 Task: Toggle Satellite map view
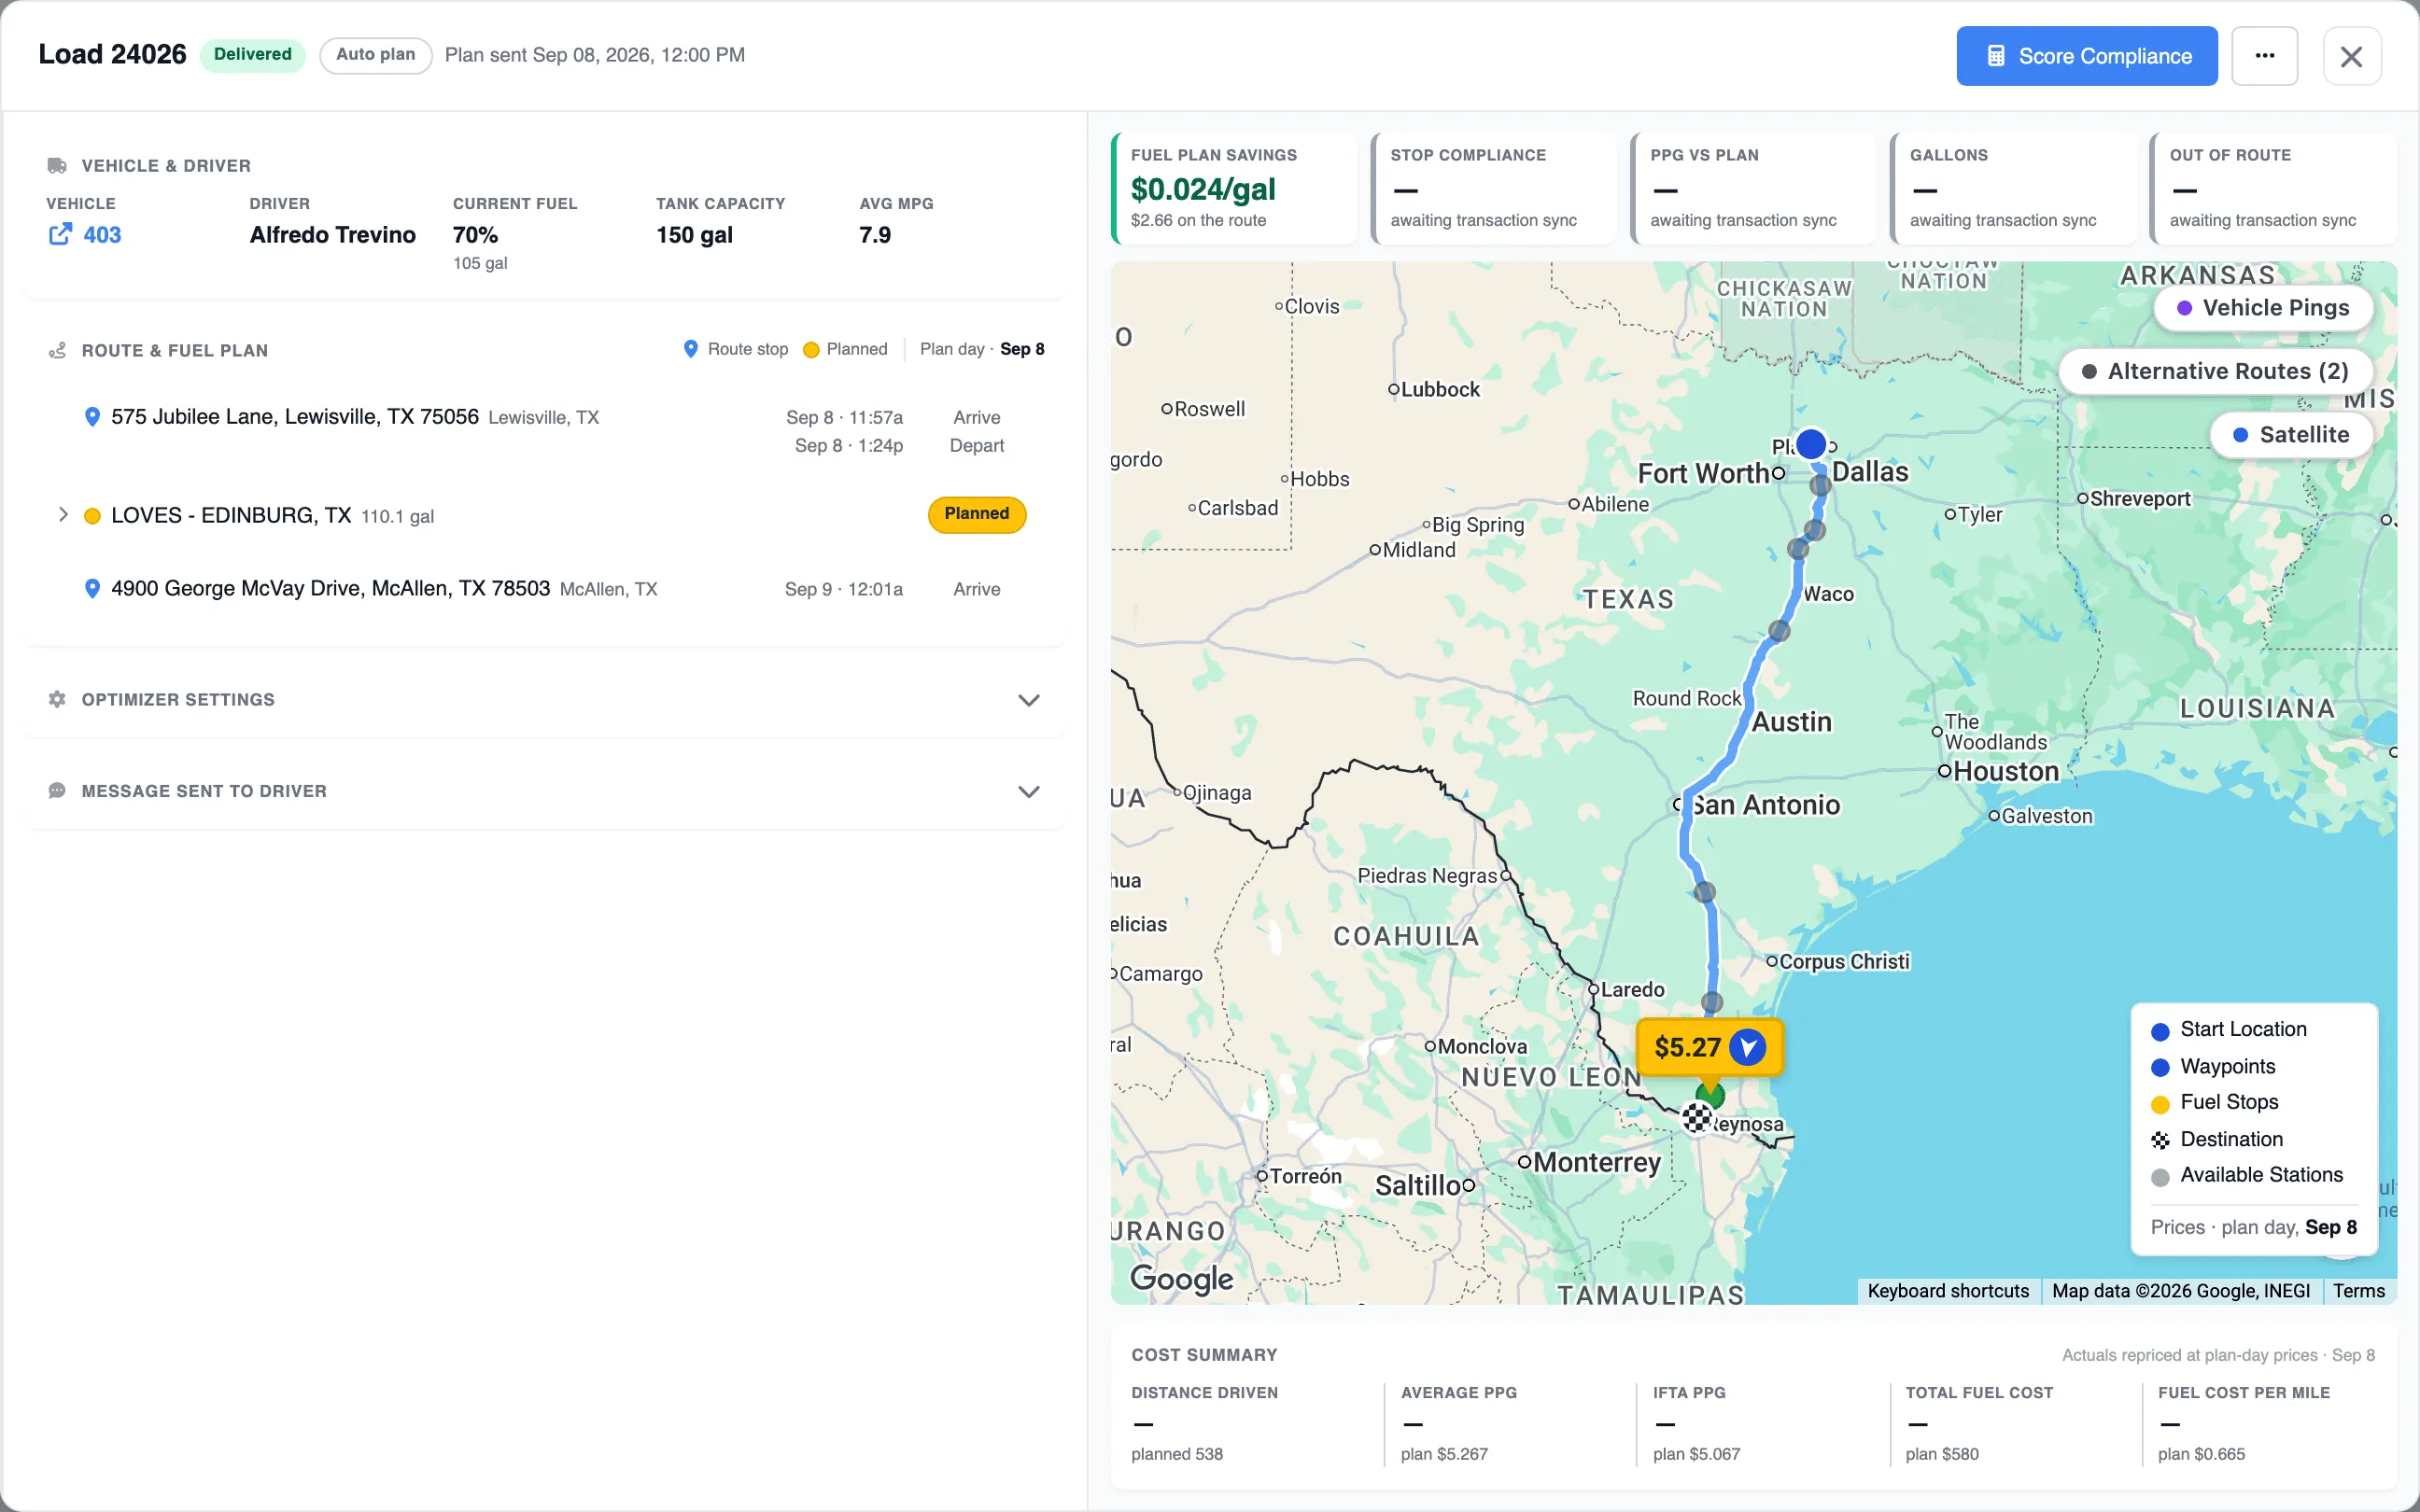(2291, 435)
